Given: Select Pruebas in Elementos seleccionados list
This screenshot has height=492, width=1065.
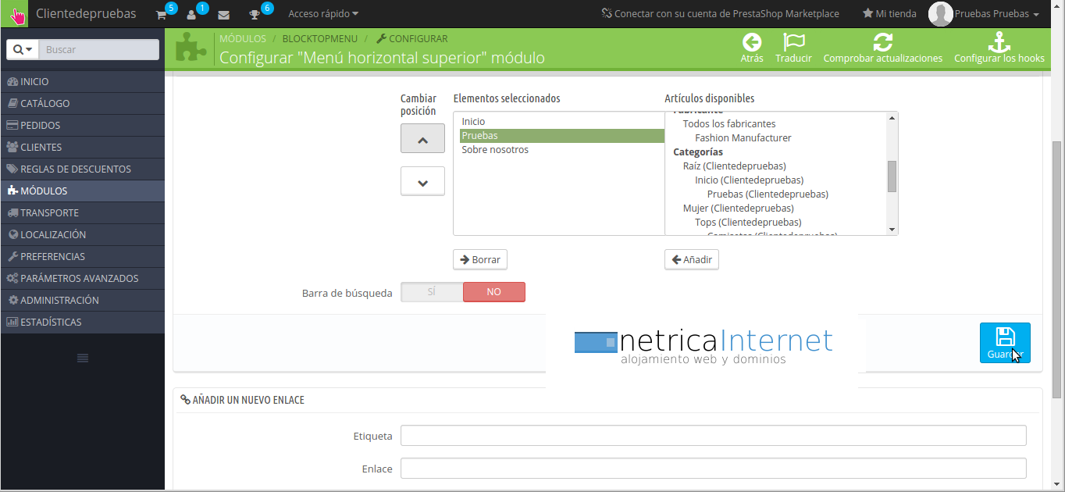Looking at the screenshot, I should pyautogui.click(x=562, y=136).
